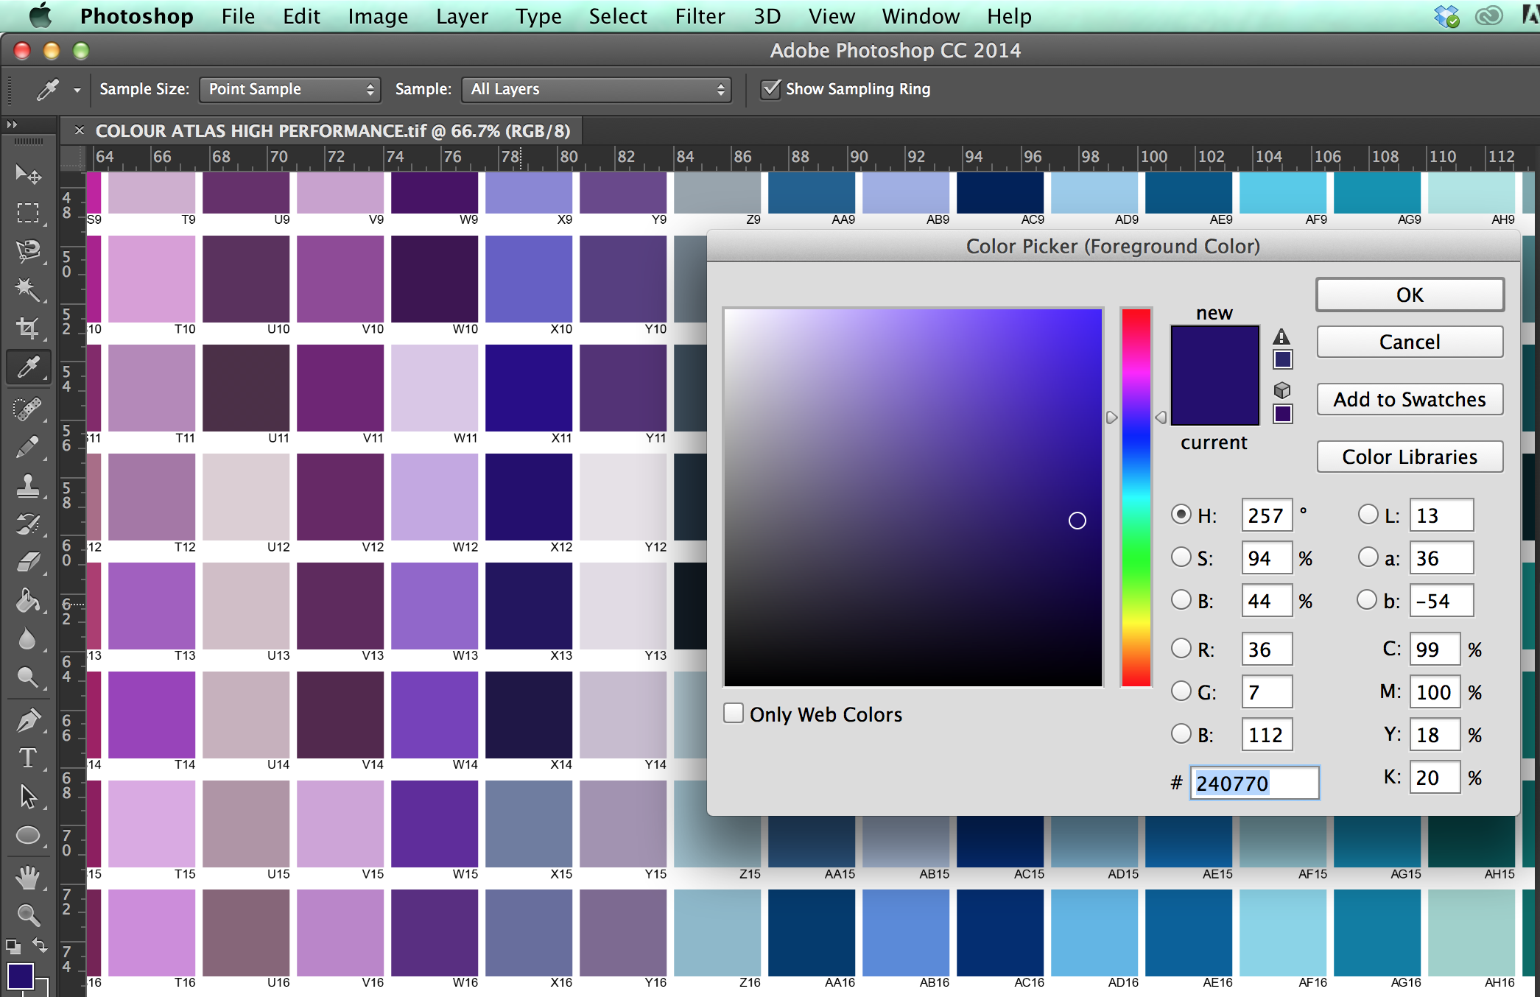Viewport: 1540px width, 997px height.
Task: Select the Zoom tool
Action: [x=28, y=915]
